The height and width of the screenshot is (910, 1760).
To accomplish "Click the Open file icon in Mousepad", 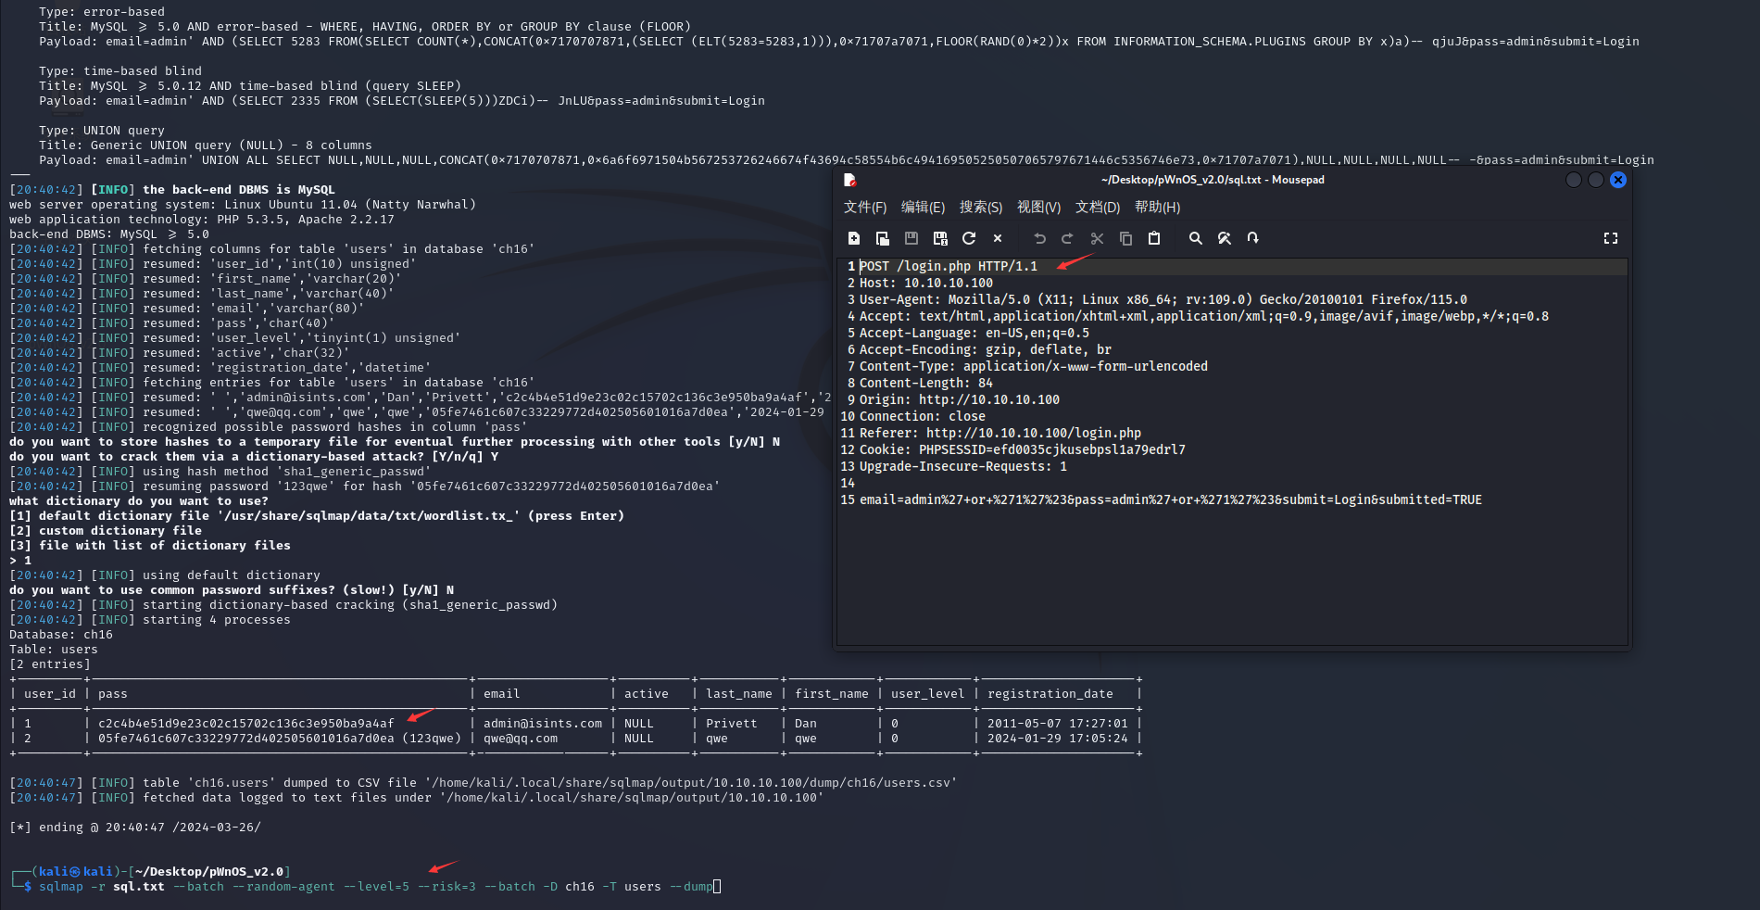I will point(883,238).
